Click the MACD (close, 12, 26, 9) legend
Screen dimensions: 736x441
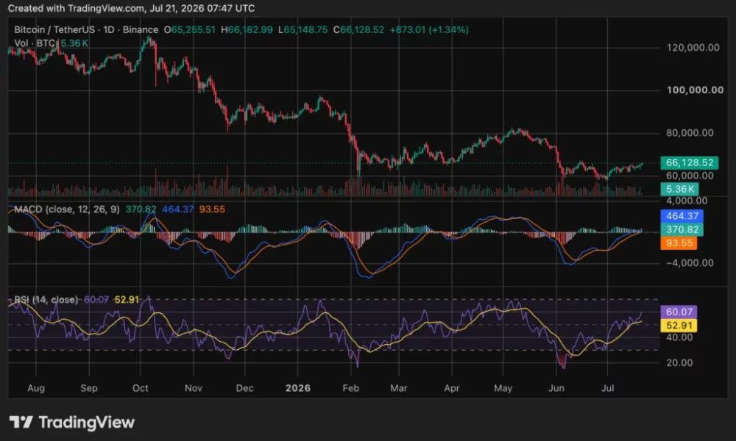pyautogui.click(x=67, y=209)
